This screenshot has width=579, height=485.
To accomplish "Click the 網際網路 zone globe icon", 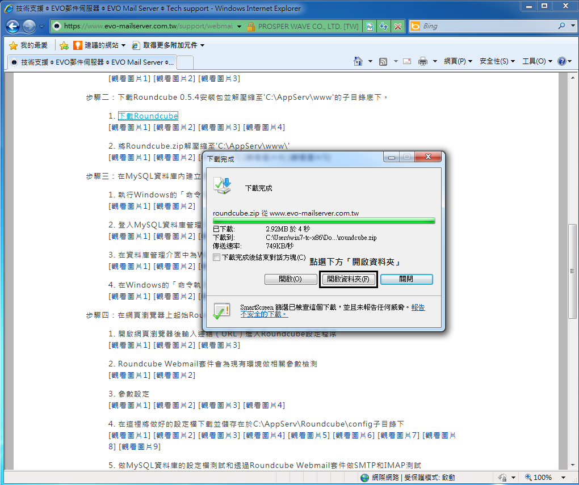I will (x=364, y=478).
